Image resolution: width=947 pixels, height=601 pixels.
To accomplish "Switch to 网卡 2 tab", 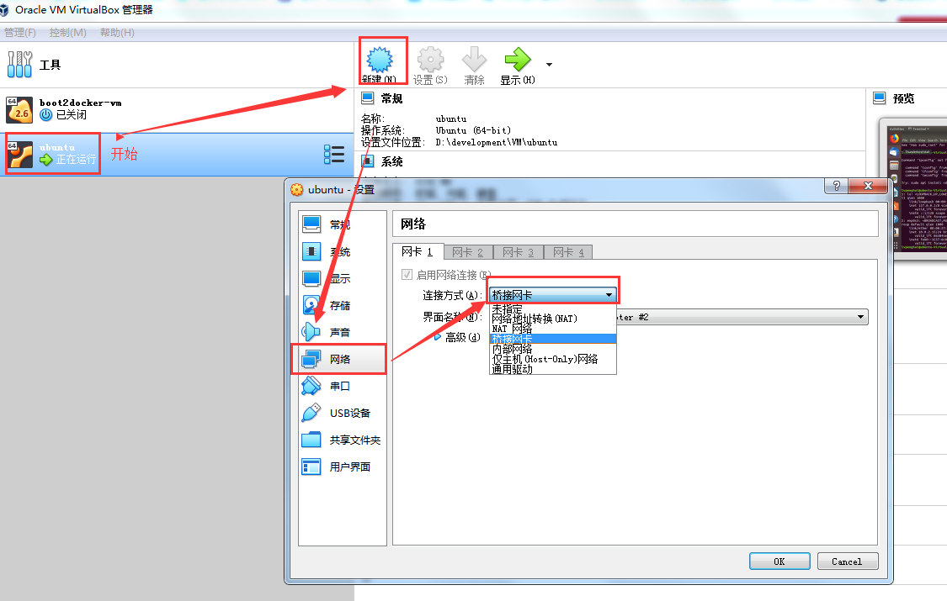I will [x=468, y=252].
